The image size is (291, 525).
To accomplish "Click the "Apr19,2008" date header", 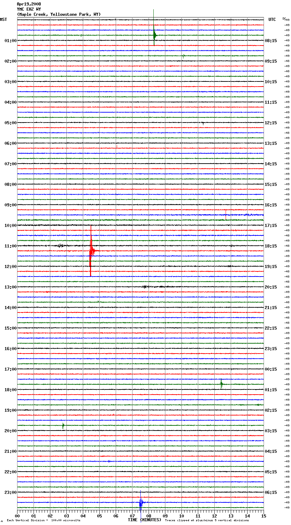I will pyautogui.click(x=29, y=4).
